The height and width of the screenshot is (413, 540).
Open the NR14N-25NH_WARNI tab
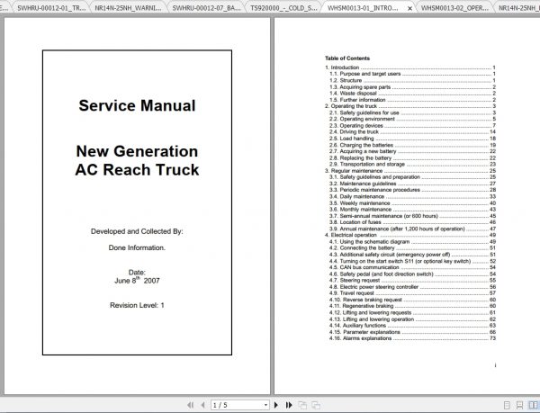click(128, 8)
